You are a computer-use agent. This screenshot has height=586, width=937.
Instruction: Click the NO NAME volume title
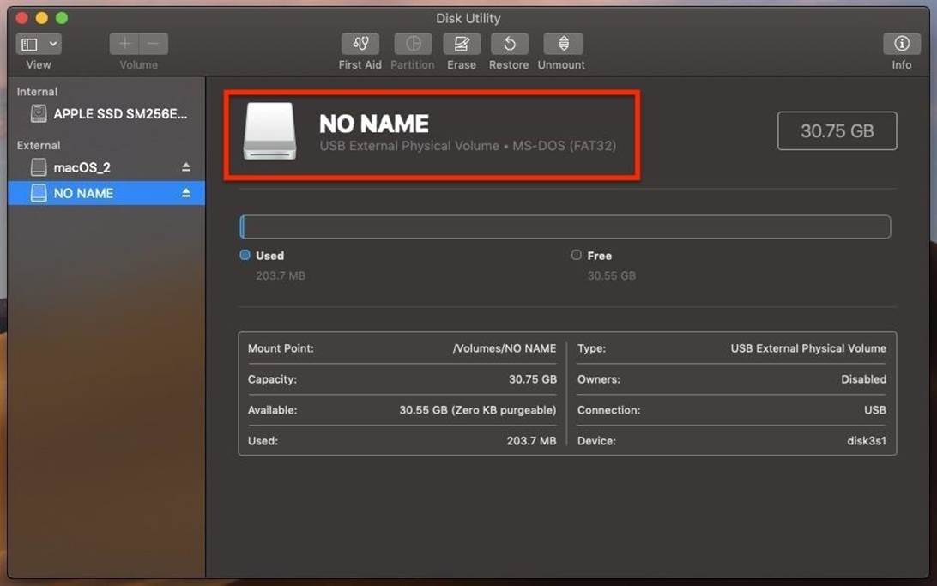[374, 124]
